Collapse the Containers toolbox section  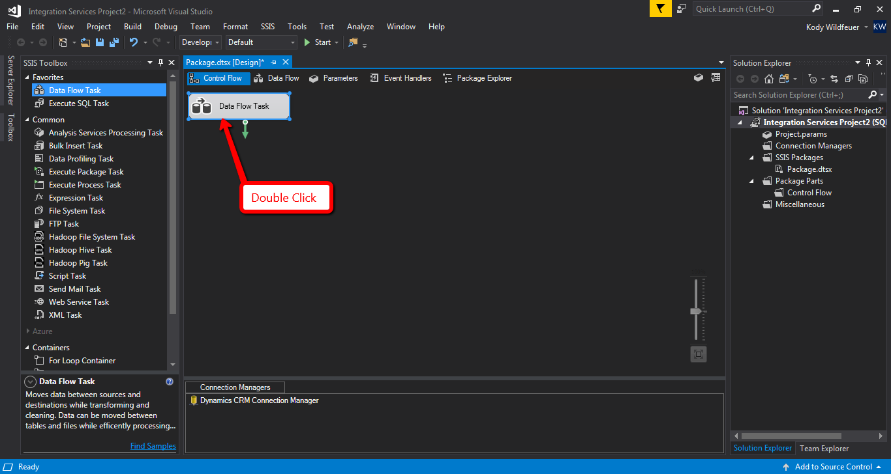click(27, 348)
